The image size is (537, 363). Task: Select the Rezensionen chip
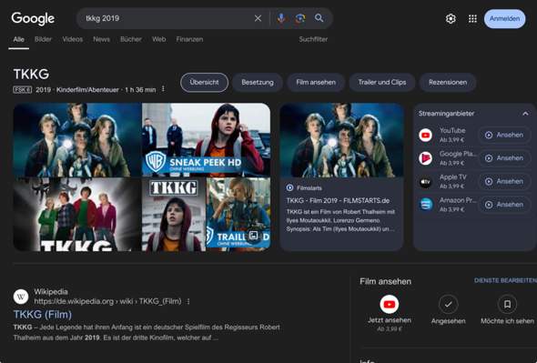click(x=448, y=83)
